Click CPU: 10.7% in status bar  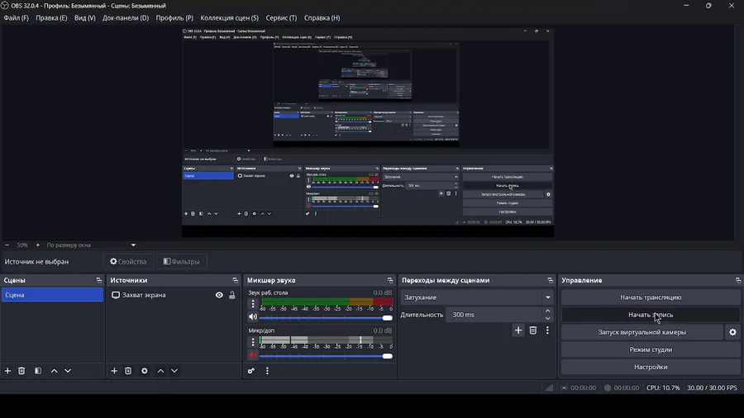click(663, 387)
